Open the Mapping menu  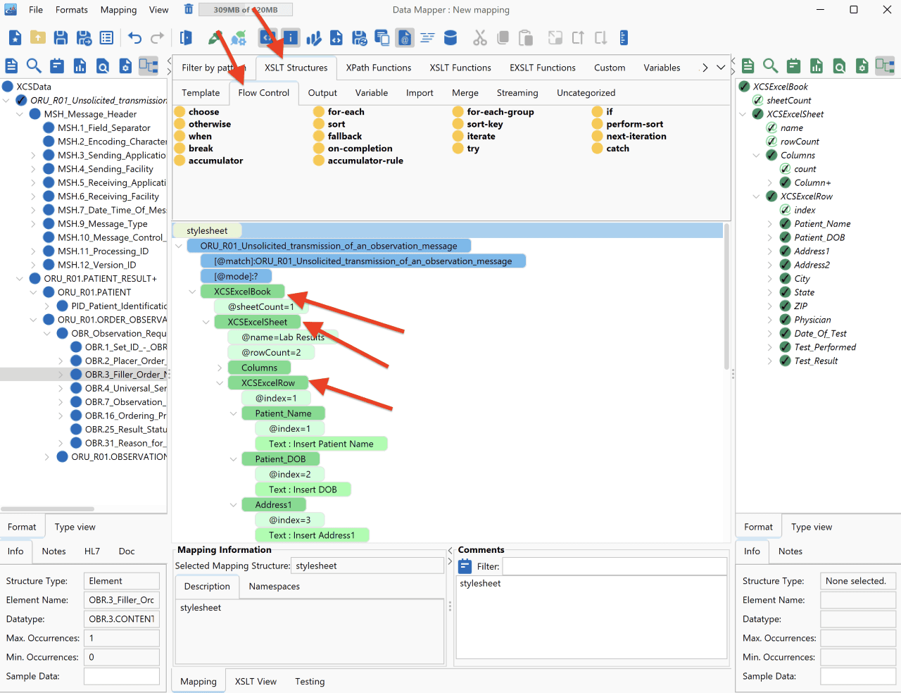pyautogui.click(x=118, y=10)
